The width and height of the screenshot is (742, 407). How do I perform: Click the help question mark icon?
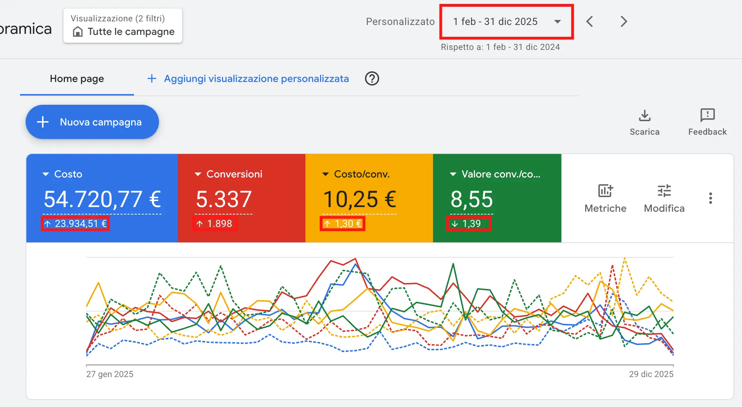(x=372, y=78)
